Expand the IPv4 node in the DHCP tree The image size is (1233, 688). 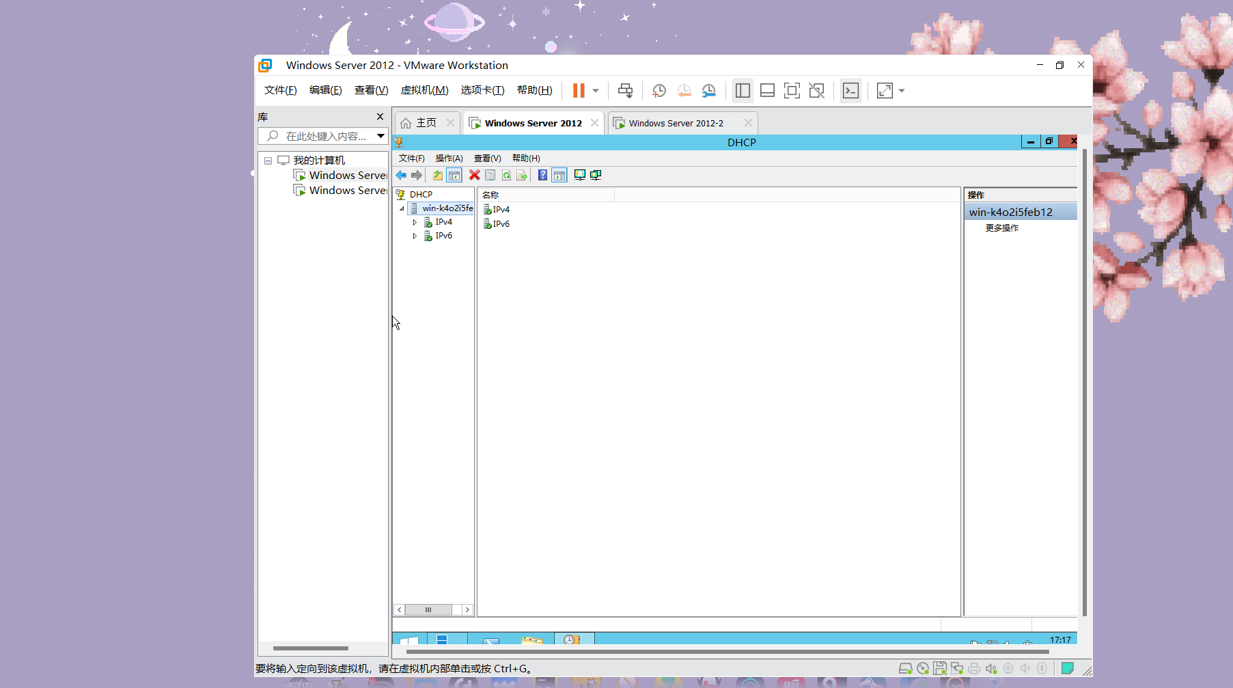[415, 222]
